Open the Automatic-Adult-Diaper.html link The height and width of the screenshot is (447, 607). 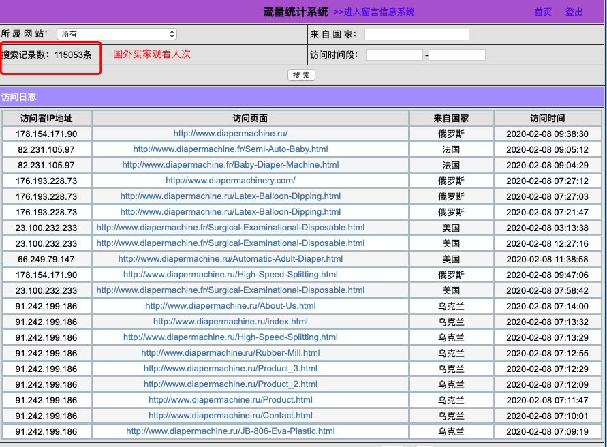(230, 259)
